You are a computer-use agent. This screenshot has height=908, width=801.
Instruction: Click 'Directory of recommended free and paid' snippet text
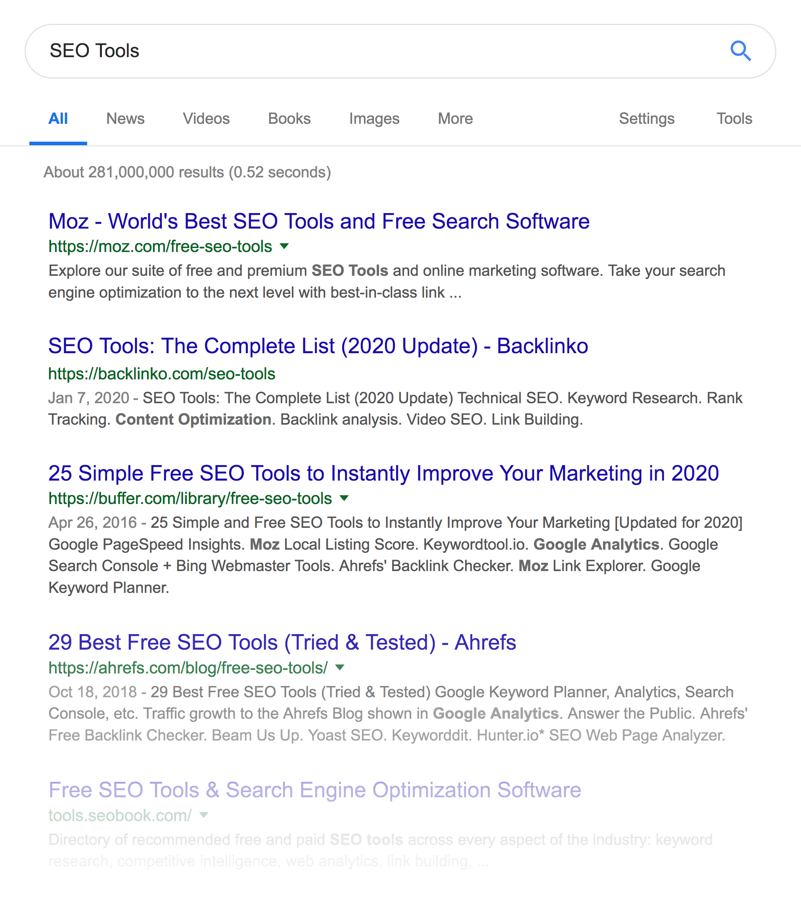187,840
